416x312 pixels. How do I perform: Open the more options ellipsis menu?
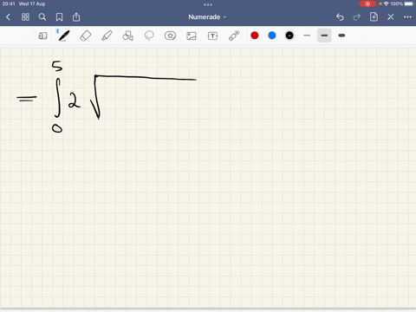pos(407,17)
